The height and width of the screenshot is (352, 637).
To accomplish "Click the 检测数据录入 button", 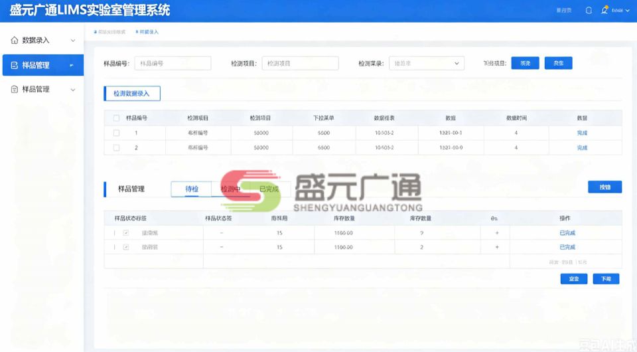I will (x=132, y=94).
